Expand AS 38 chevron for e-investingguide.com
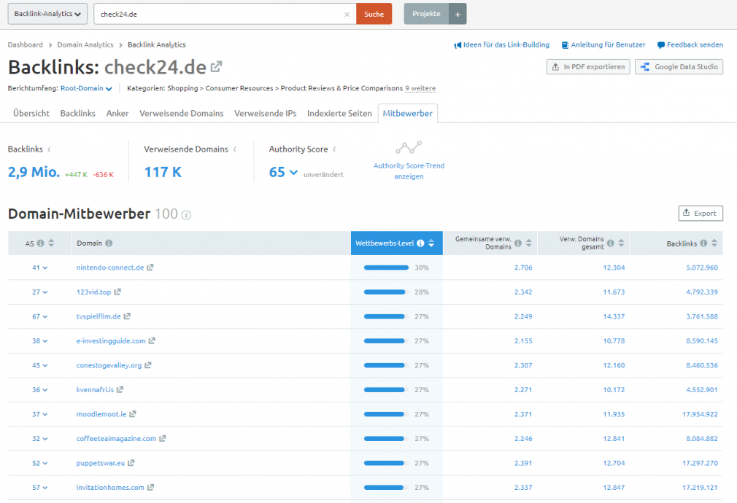The width and height of the screenshot is (737, 503). (45, 341)
